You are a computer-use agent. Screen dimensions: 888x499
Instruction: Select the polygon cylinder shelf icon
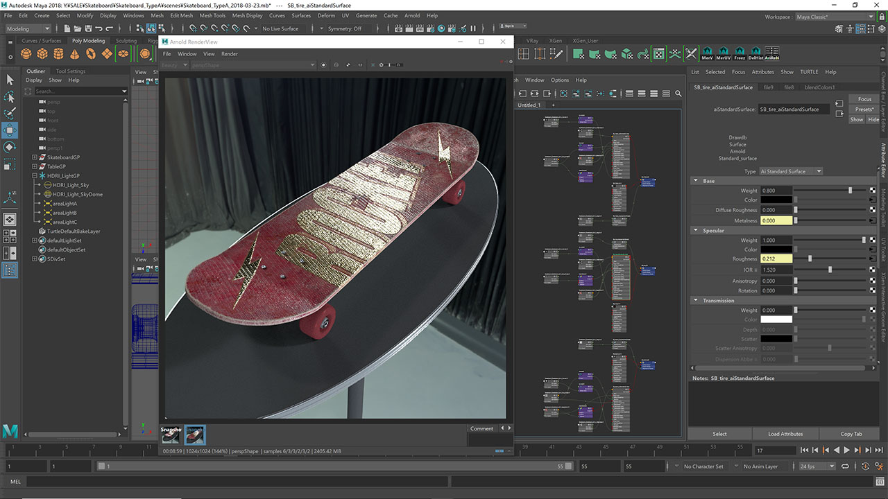point(58,53)
